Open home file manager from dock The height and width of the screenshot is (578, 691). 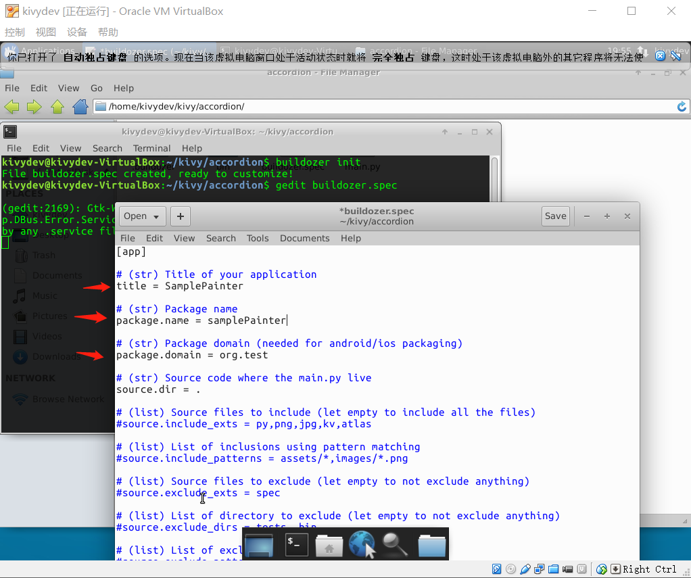tap(329, 545)
